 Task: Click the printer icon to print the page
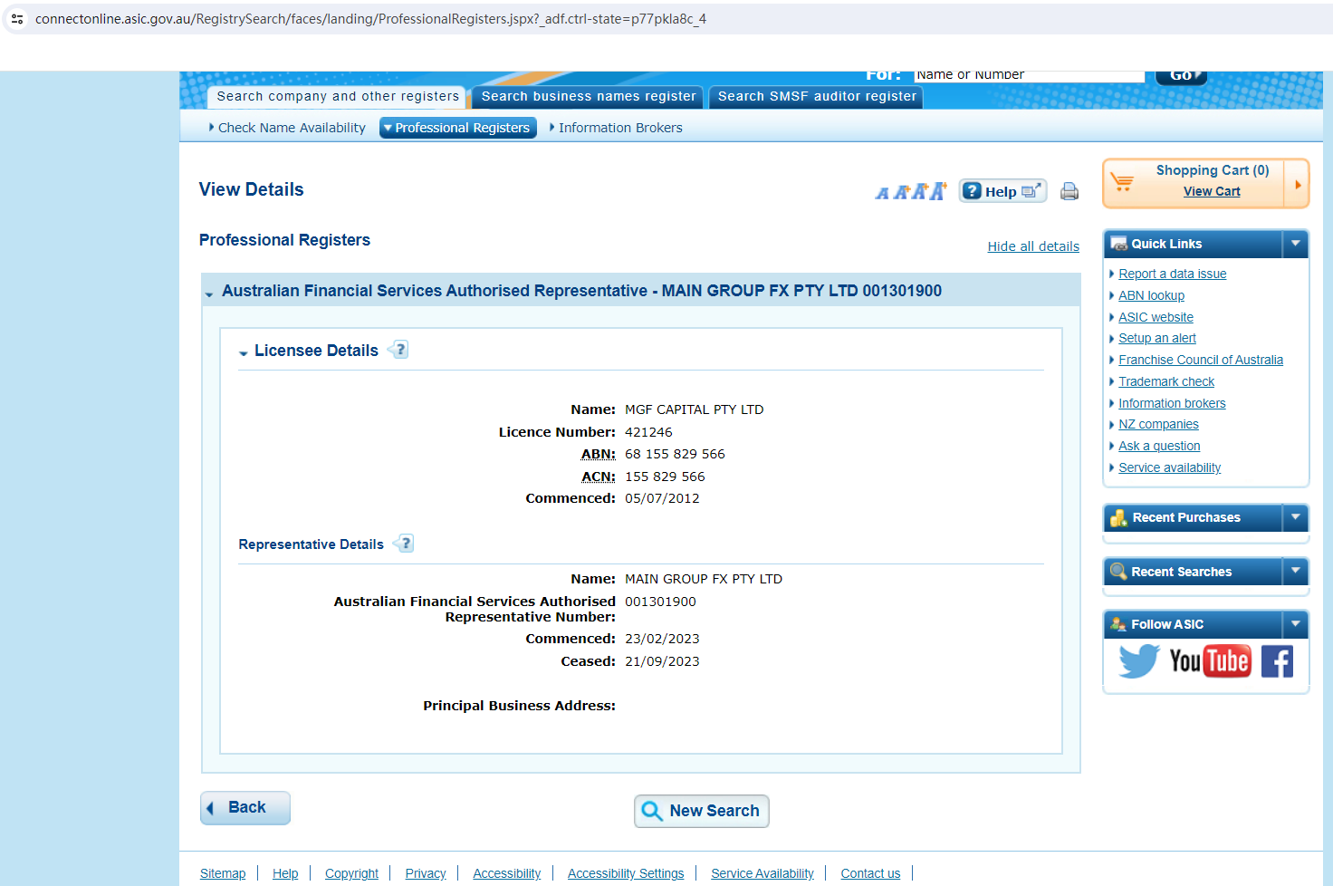(x=1069, y=191)
